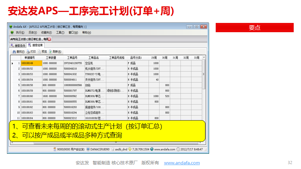Click the database icon beside axdb_dnd
Viewport: 301px width, 169px height.
tap(113, 149)
